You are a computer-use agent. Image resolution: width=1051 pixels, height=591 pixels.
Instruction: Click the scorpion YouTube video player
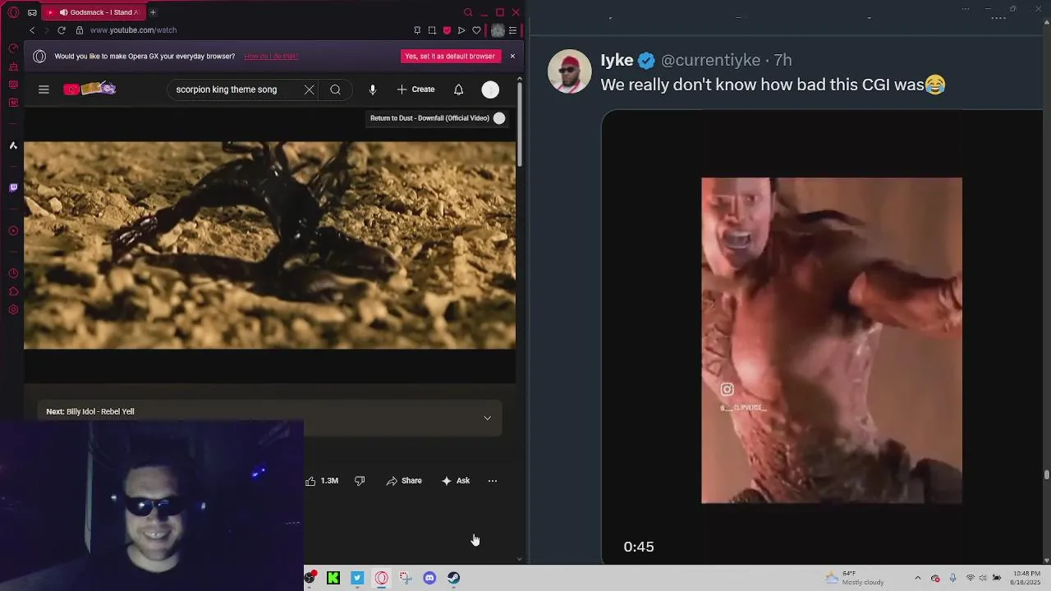click(x=269, y=245)
